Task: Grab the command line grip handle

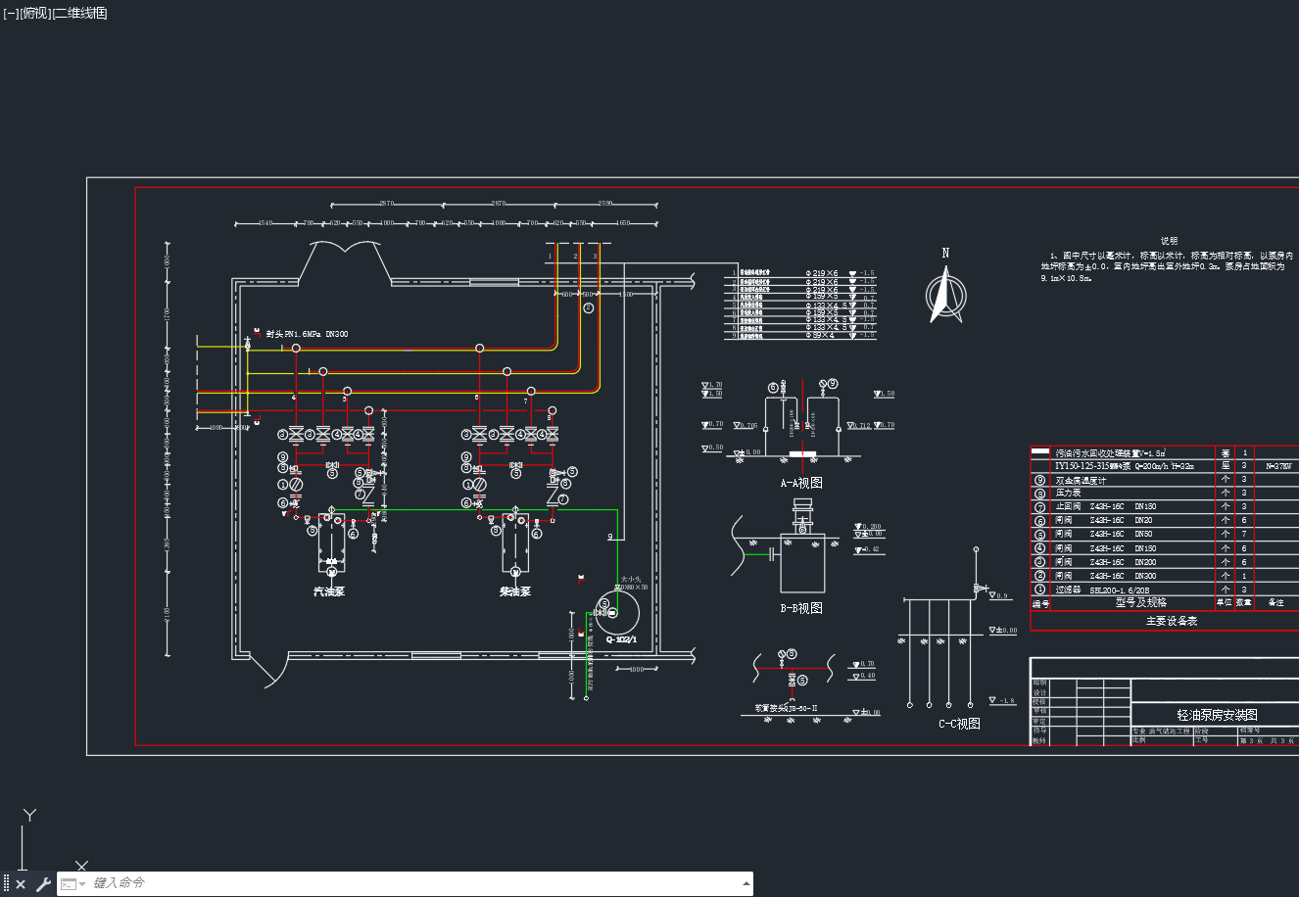Action: tap(6, 884)
